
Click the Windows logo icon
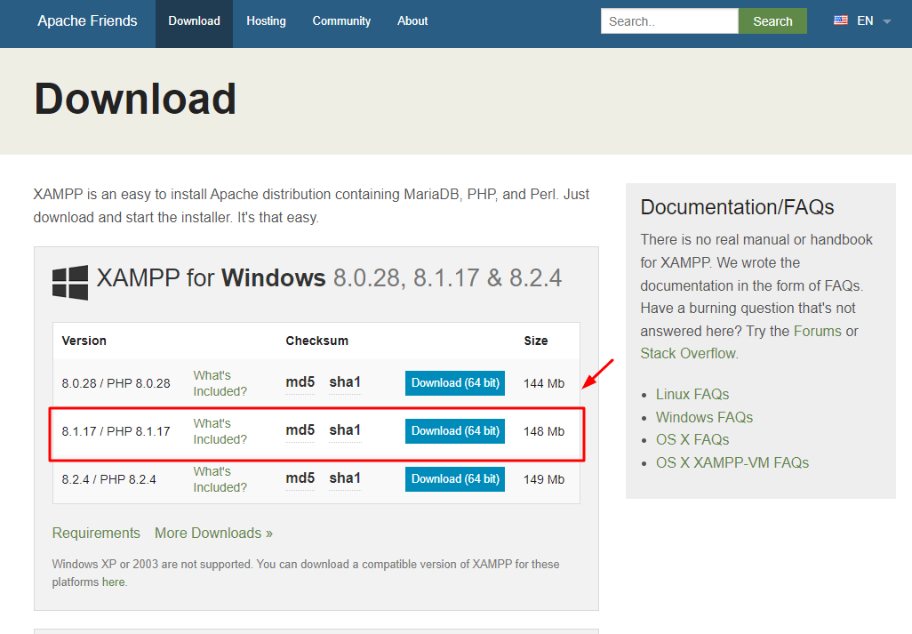70,281
